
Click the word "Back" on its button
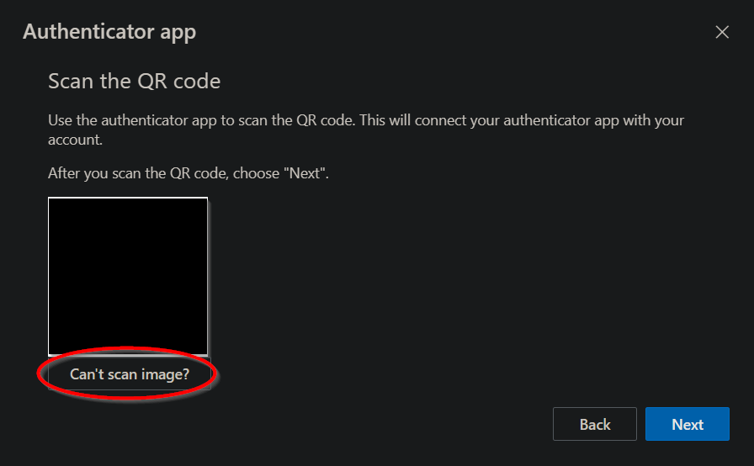click(594, 425)
